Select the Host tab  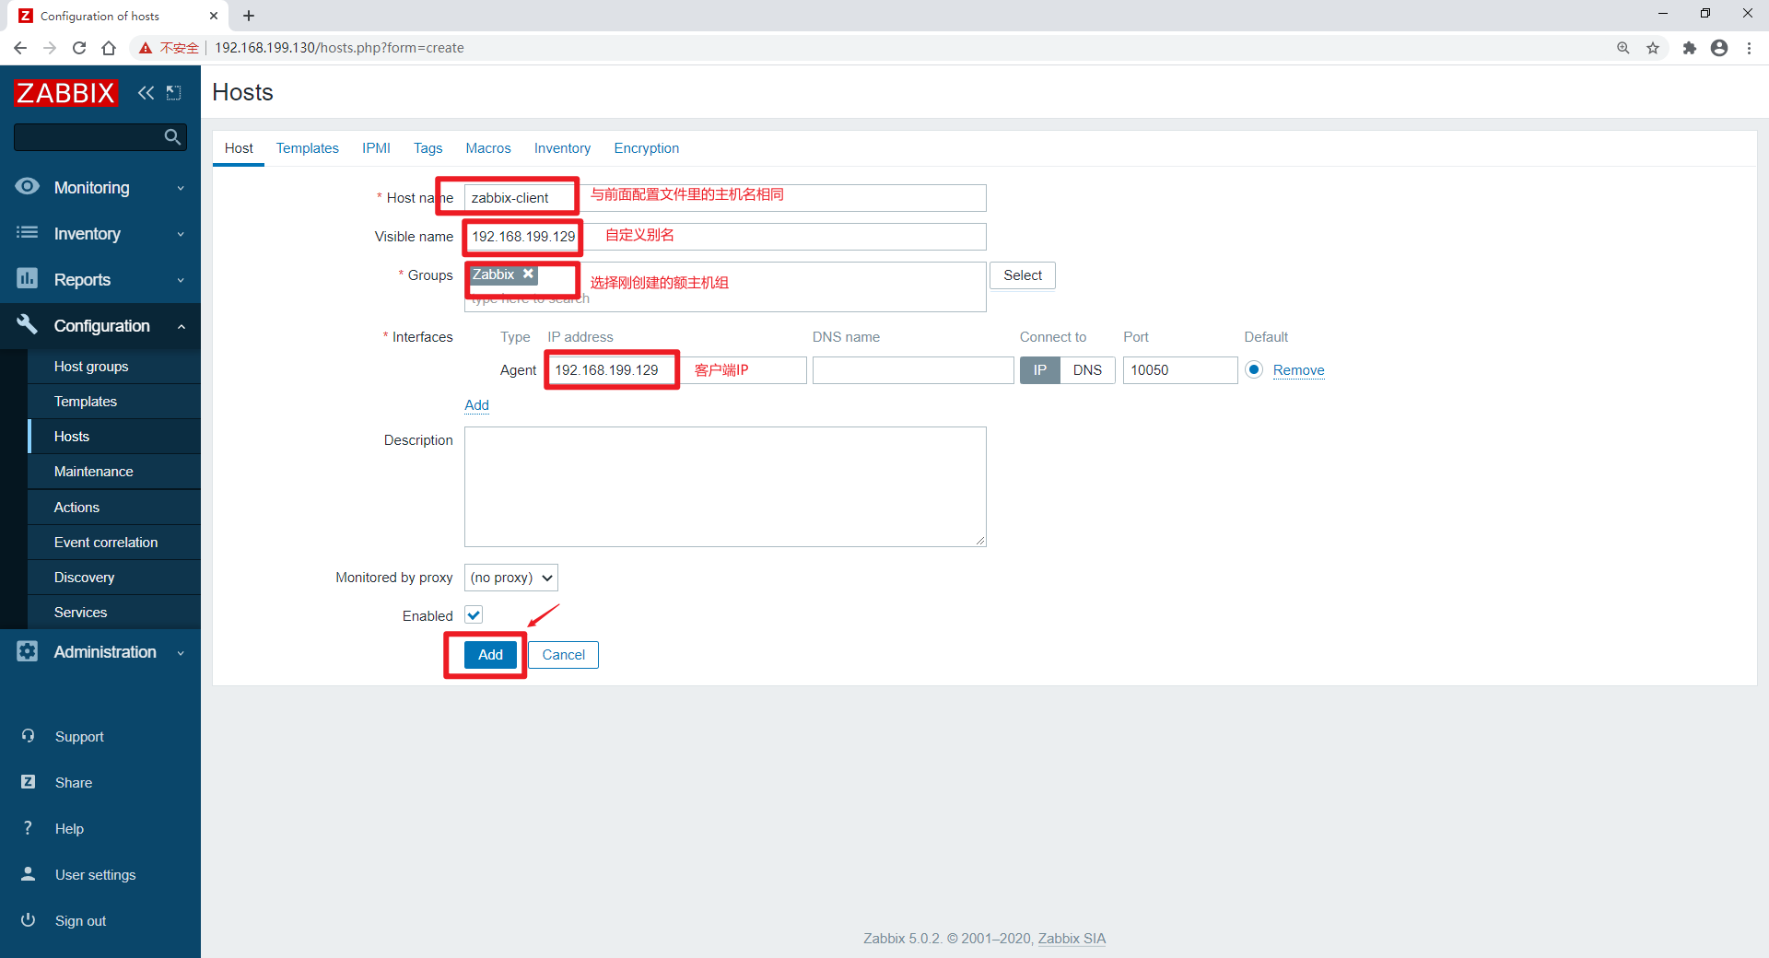pos(239,148)
